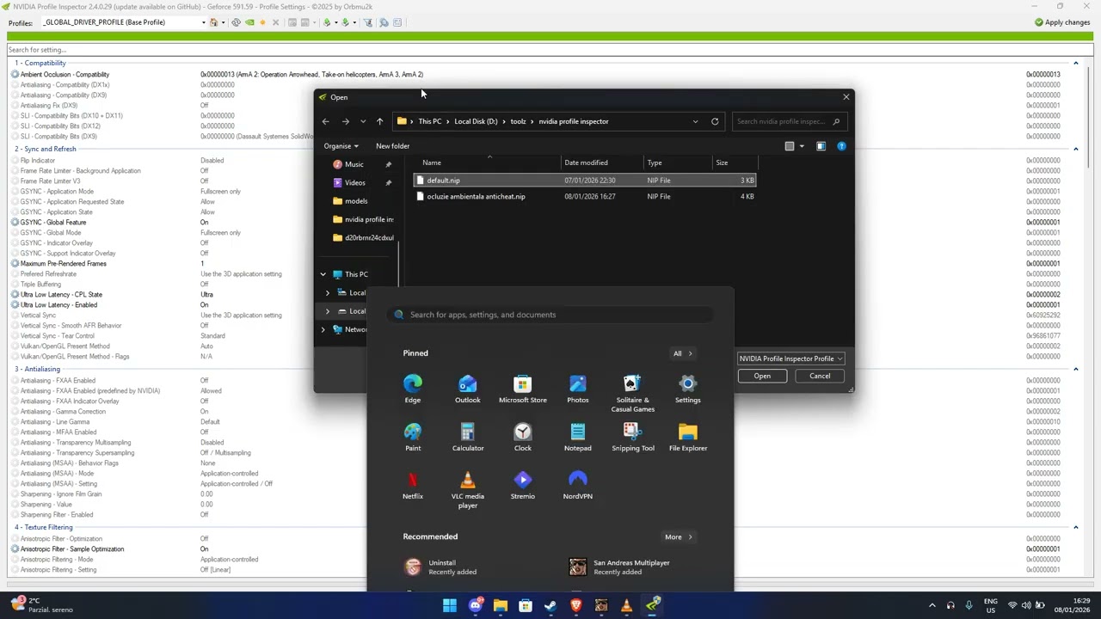Screen dimensions: 1101x619
Task: Show all apps with the All button
Action: point(682,353)
